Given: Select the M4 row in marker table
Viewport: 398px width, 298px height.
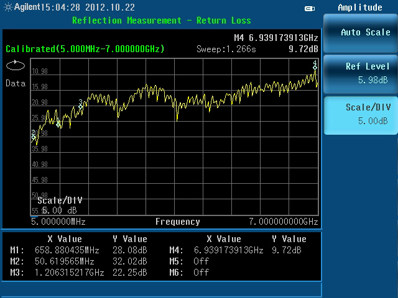Looking at the screenshot, I should coord(235,250).
